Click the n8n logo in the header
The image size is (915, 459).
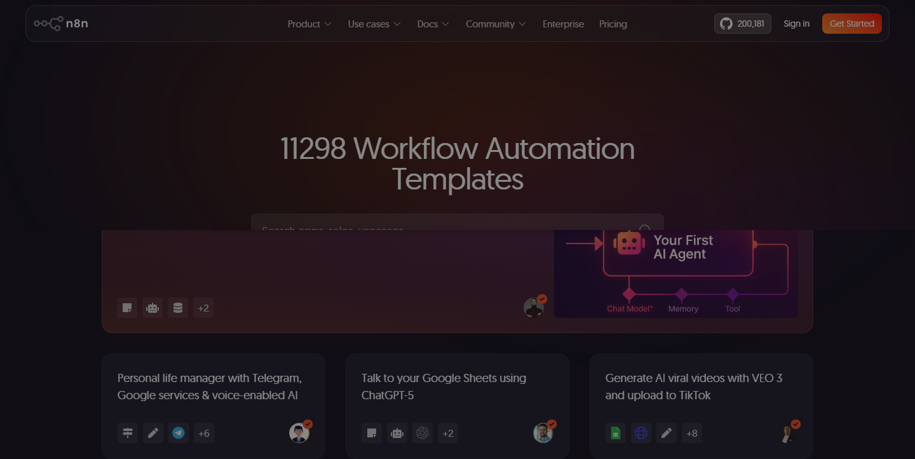tap(61, 24)
